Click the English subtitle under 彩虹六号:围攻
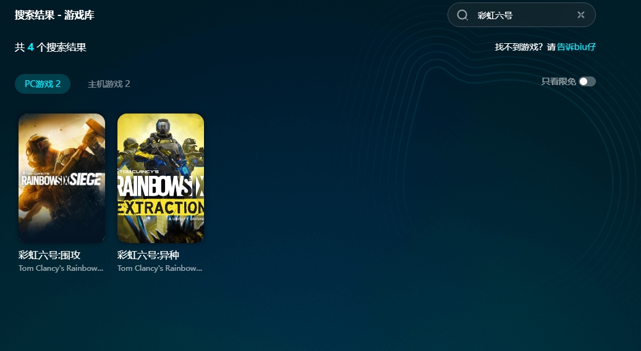 point(61,268)
